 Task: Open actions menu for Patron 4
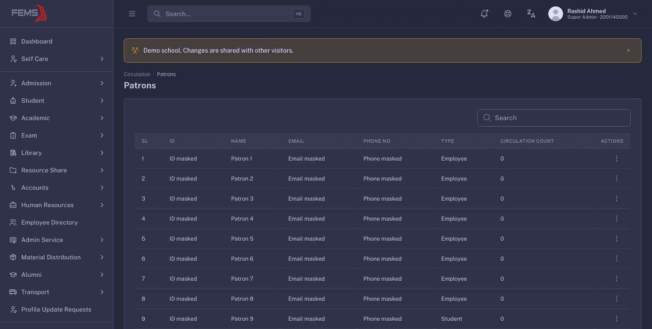[x=617, y=218]
